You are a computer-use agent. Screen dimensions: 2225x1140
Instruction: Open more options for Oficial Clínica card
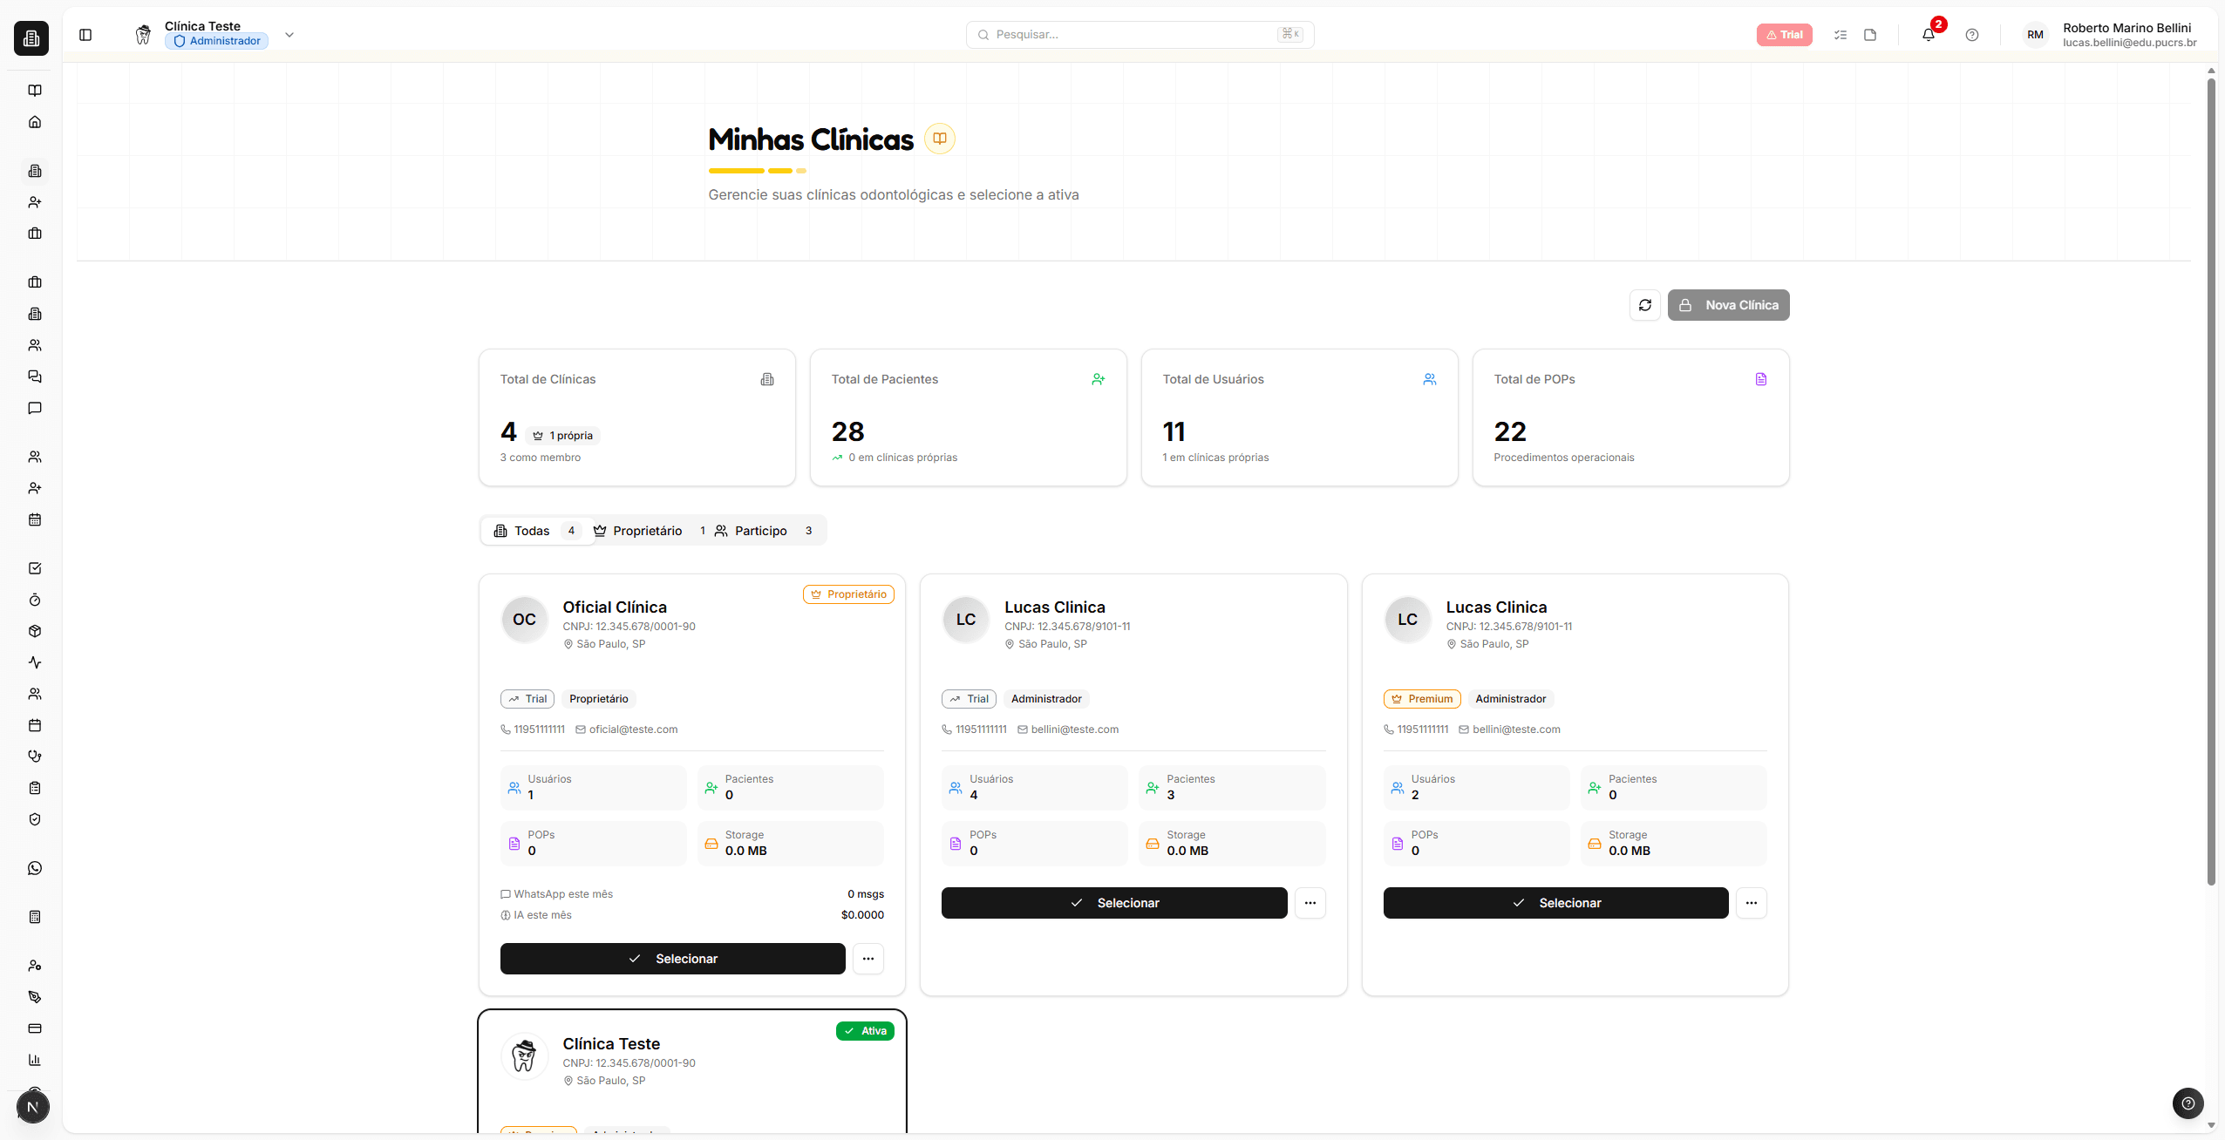tap(868, 959)
